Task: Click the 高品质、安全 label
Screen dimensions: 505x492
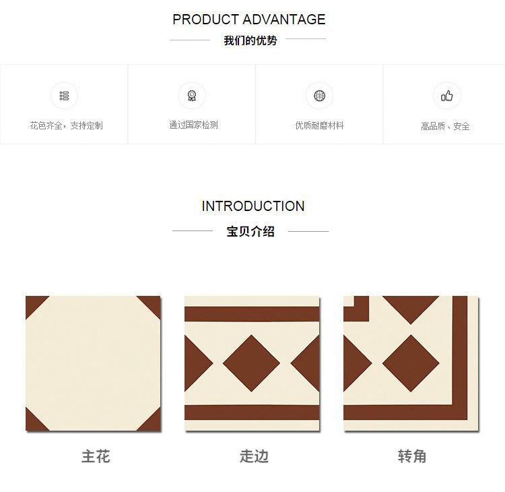Action: click(x=445, y=126)
